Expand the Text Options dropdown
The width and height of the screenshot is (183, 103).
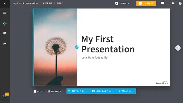78,91
